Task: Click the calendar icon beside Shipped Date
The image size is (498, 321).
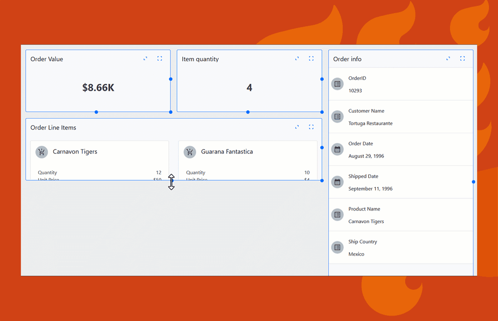Action: [x=337, y=182]
